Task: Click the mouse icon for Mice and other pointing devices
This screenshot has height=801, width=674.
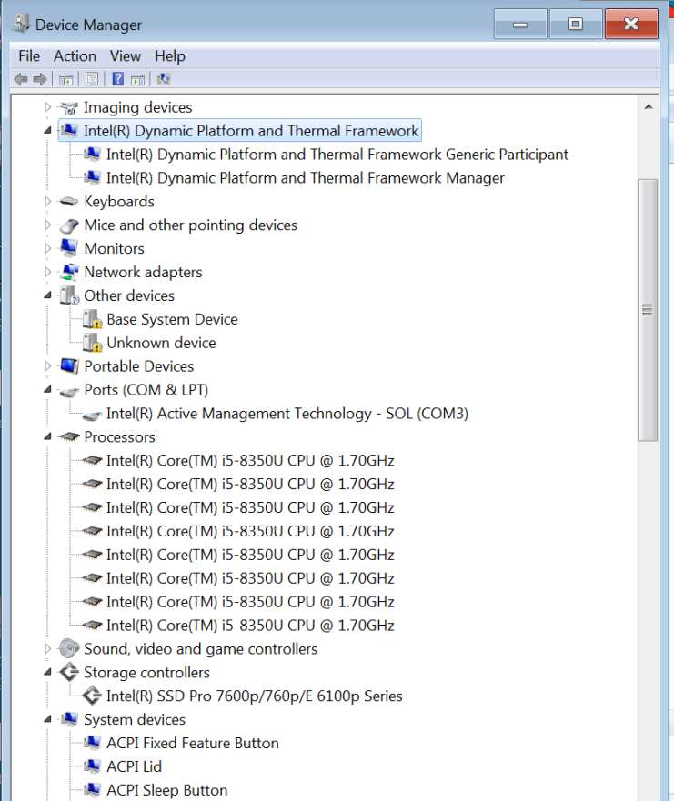Action: (68, 225)
